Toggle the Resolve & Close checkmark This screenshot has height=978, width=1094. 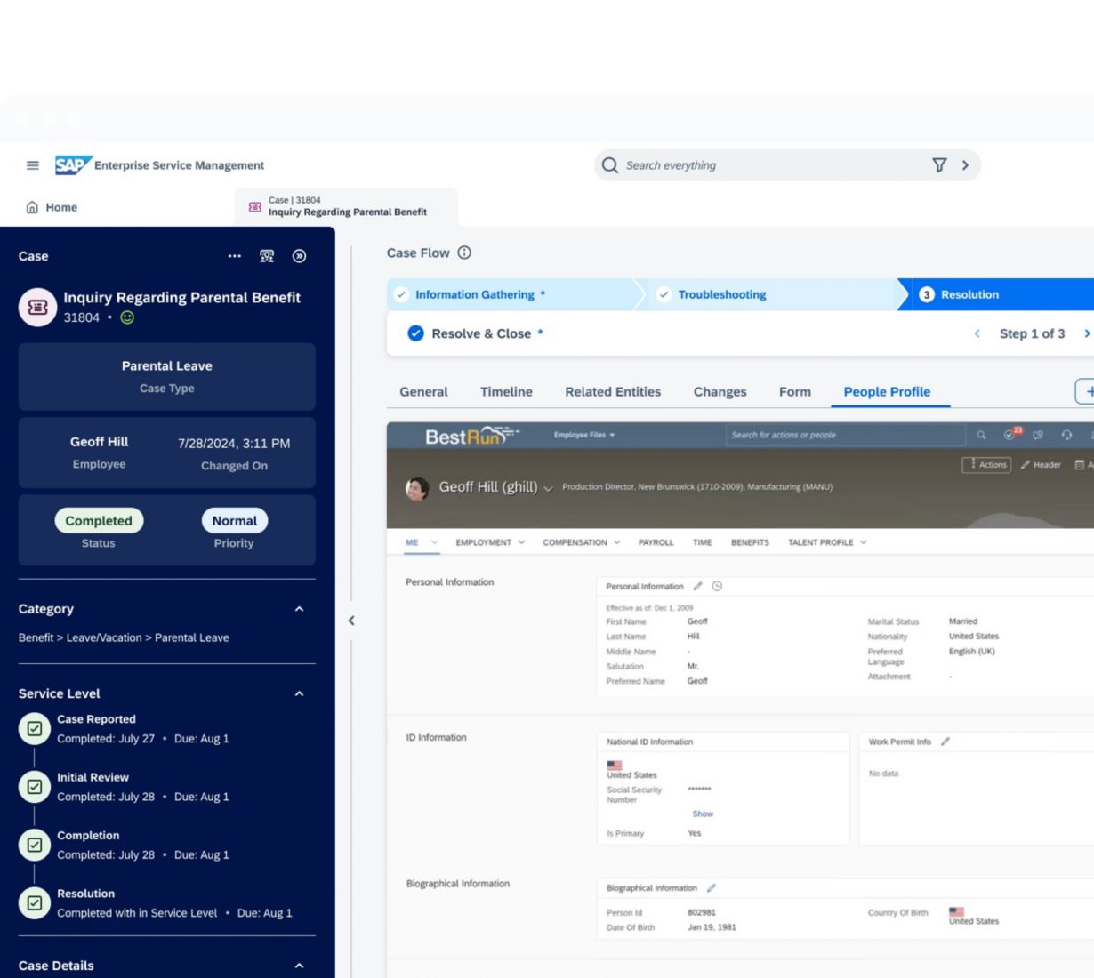(415, 333)
